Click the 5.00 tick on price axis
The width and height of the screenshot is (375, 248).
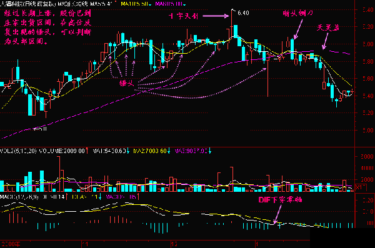tap(368, 131)
